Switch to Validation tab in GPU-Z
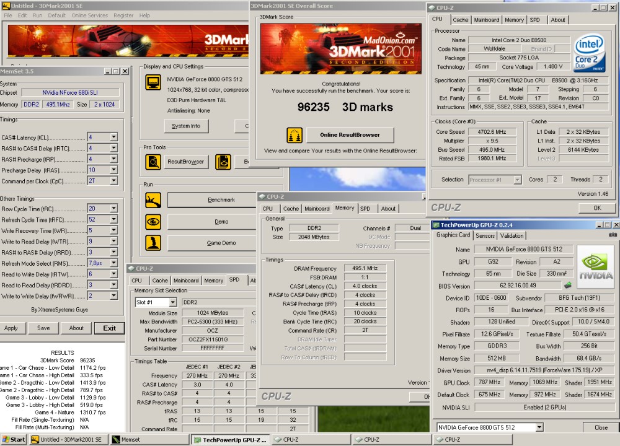Screen dimensions: 620x446 (x=511, y=235)
